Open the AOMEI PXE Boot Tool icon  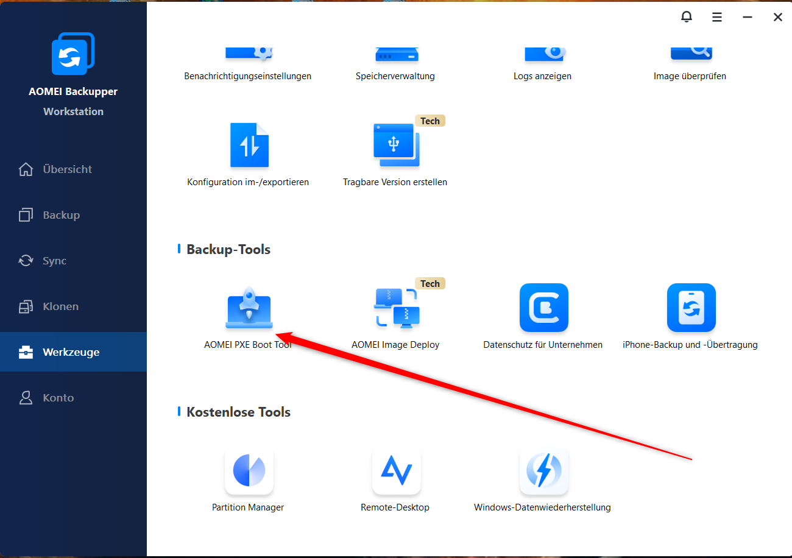click(249, 308)
